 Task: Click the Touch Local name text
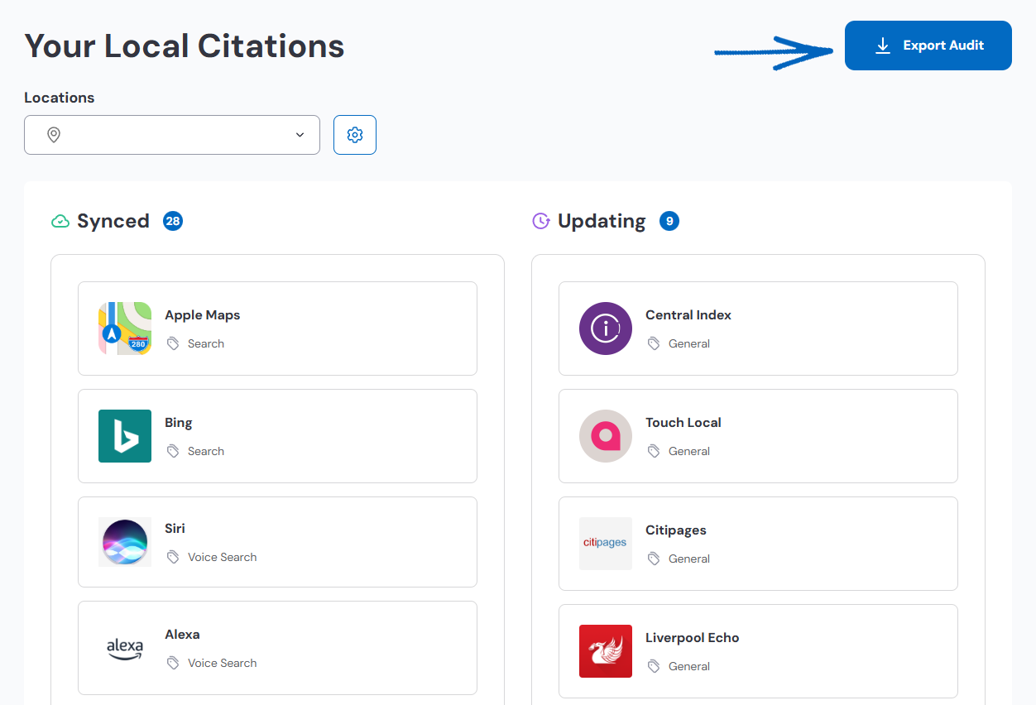pos(683,423)
